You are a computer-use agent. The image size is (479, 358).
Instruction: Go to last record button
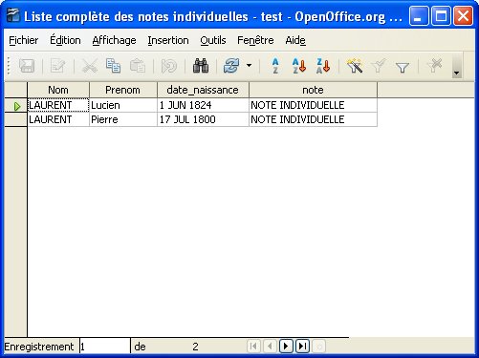302,346
